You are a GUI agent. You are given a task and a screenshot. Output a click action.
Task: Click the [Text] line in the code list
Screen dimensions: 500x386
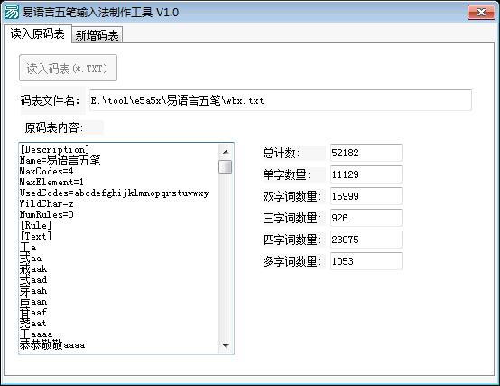pos(35,236)
